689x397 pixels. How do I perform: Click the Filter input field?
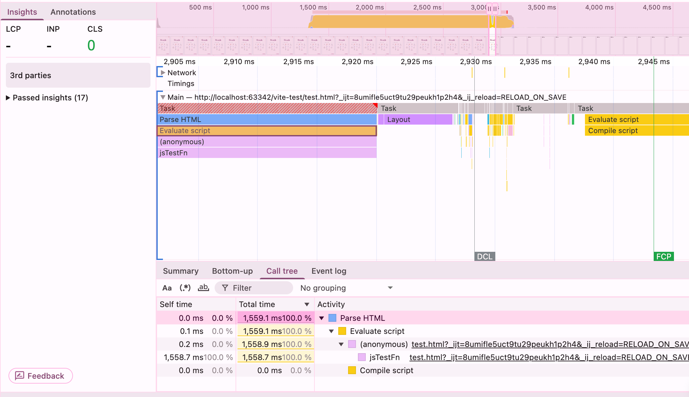(254, 288)
